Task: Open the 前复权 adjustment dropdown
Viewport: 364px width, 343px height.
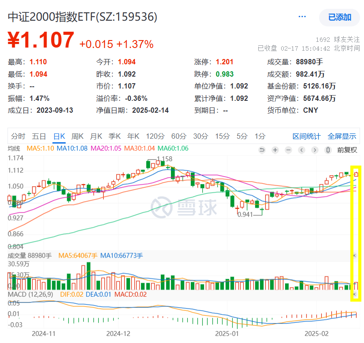Action: [347, 150]
